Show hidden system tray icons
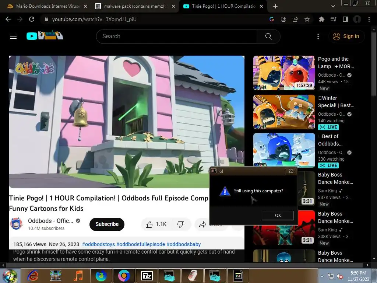The height and width of the screenshot is (283, 377). [x=322, y=276]
